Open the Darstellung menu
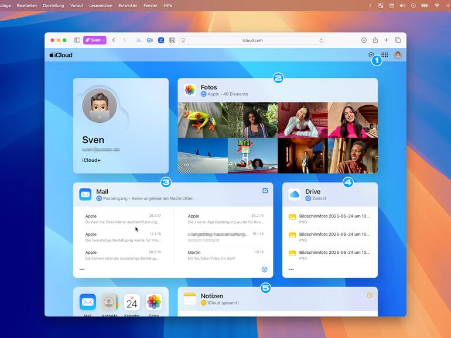The image size is (451, 338). [x=53, y=5]
